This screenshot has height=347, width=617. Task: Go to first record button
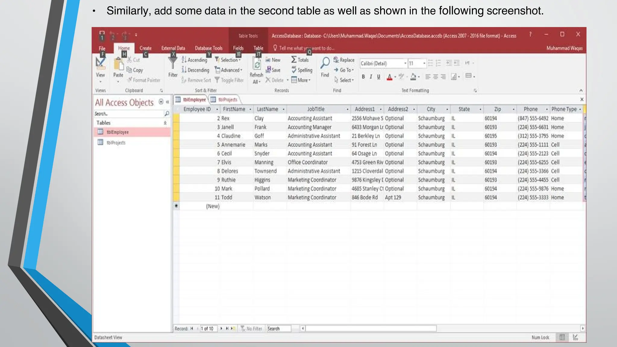(x=192, y=329)
